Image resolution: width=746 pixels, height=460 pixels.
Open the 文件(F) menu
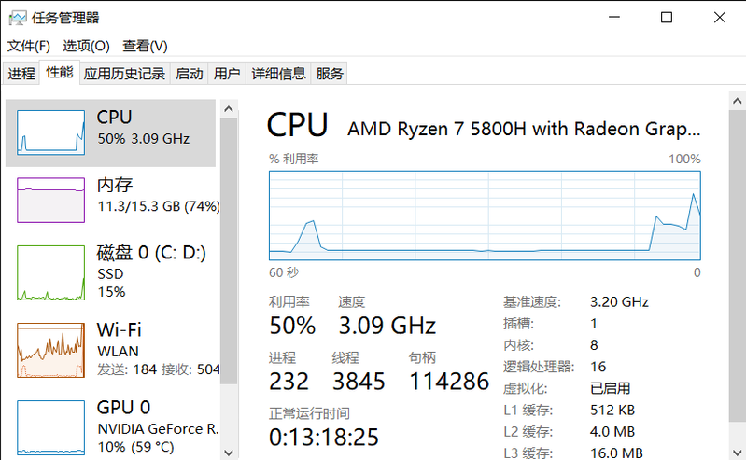pos(29,46)
